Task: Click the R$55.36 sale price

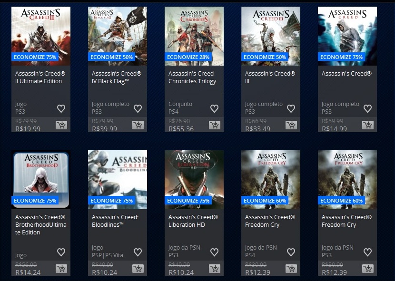Action: [x=181, y=129]
